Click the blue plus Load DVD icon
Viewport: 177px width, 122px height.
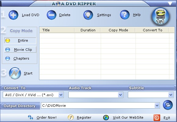click(x=13, y=15)
